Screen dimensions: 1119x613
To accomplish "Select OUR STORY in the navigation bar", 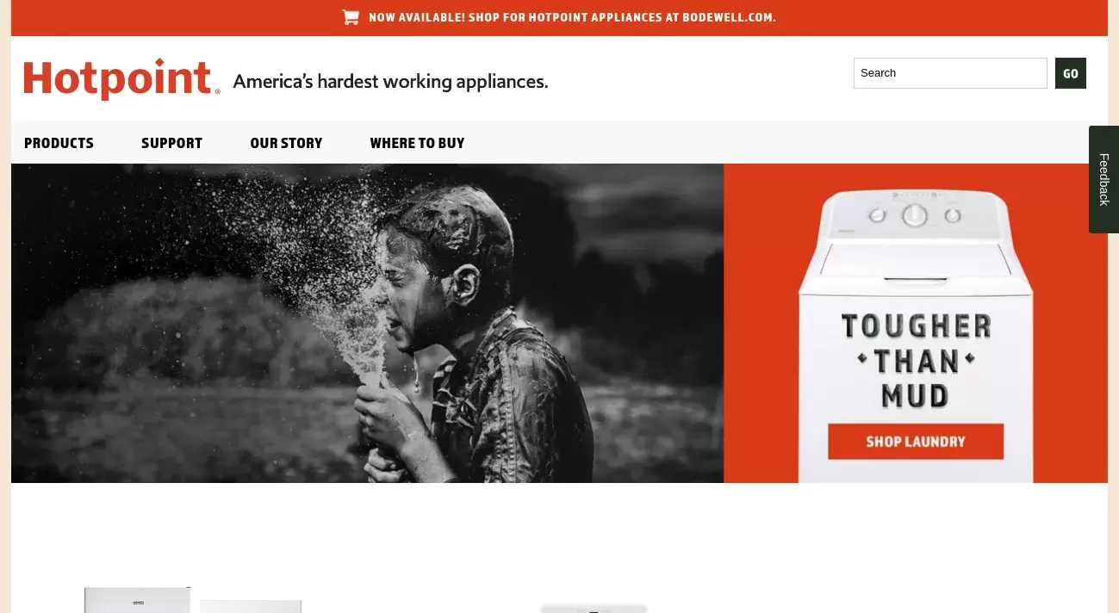I will tap(286, 143).
